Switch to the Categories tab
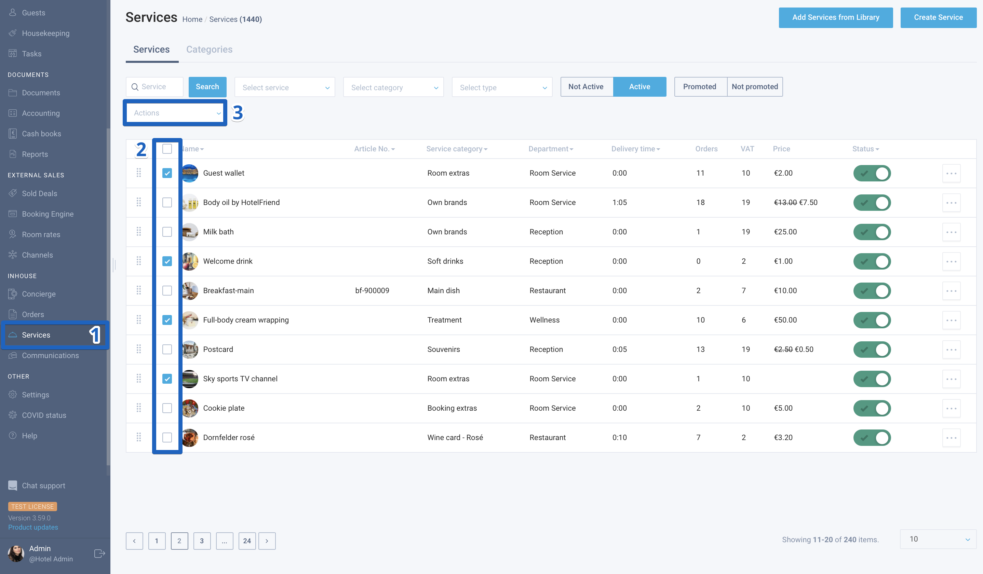This screenshot has height=574, width=983. 209,50
